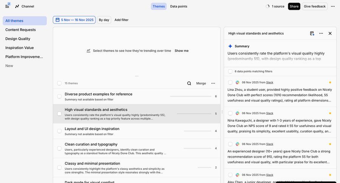
Task: Open the Slack link on Nina Kawaguchi data point
Action: 269,113
